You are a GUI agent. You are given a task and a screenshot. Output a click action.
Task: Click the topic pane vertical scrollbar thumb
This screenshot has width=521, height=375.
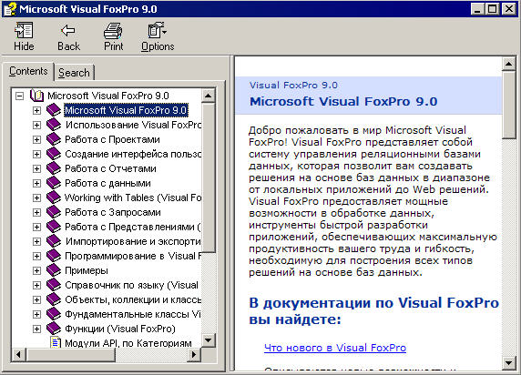click(x=509, y=105)
